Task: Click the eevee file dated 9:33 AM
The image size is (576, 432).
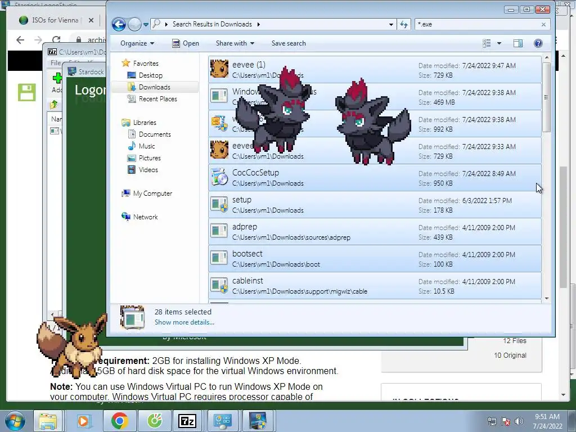Action: pyautogui.click(x=375, y=151)
